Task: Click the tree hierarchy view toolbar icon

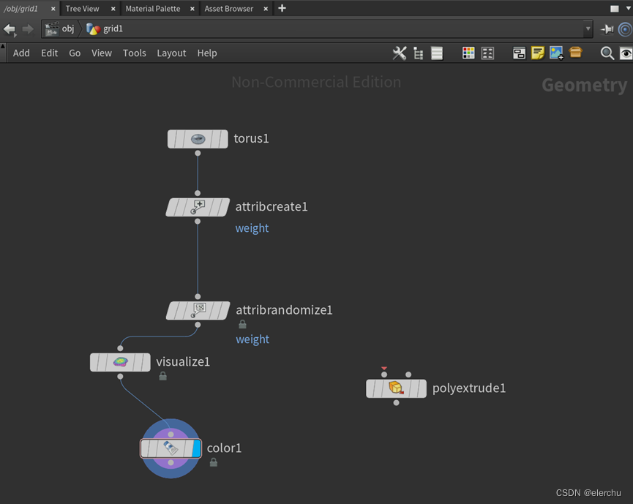Action: coord(418,53)
